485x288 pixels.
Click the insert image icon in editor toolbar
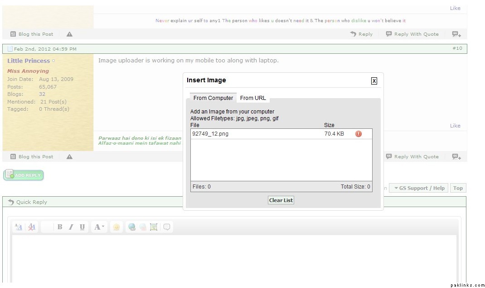point(154,227)
